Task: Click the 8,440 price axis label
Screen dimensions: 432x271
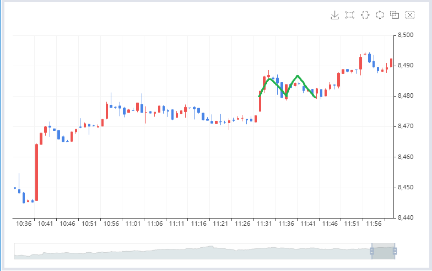Action: click(406, 217)
